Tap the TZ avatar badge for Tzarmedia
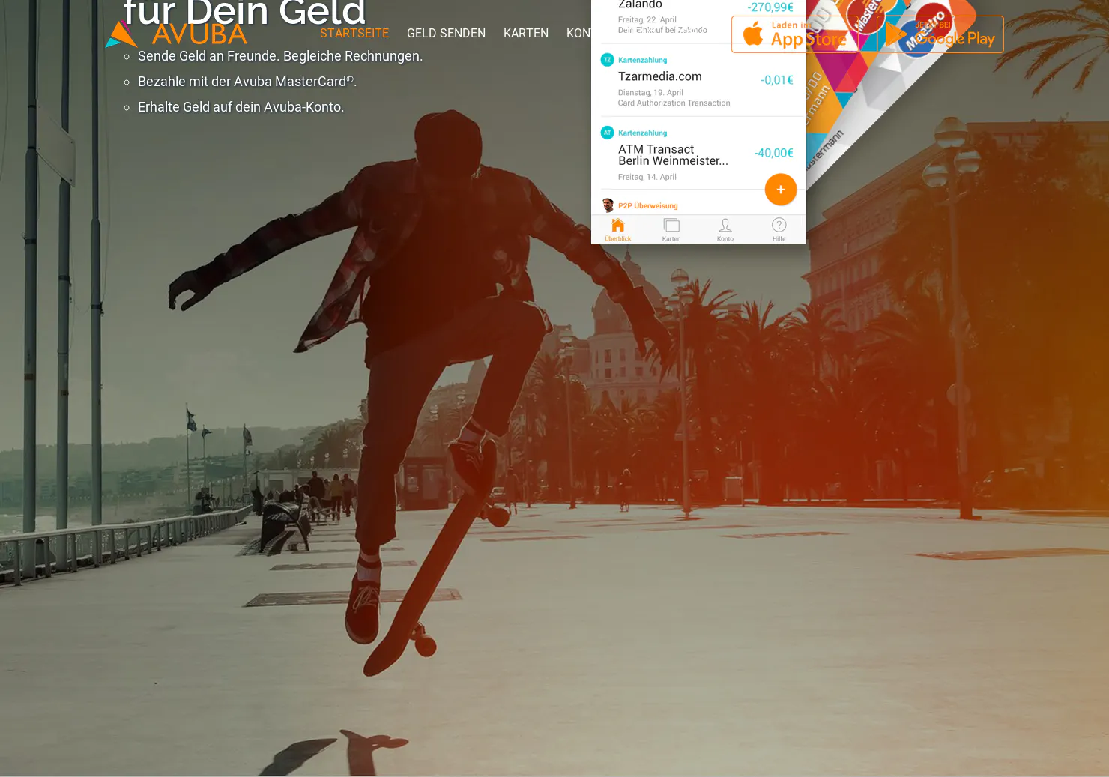This screenshot has height=777, width=1109. coord(608,60)
